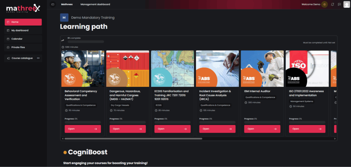This screenshot has height=167, width=351.
Task: Click the My dashboard sidebar icon
Action: pyautogui.click(x=8, y=30)
